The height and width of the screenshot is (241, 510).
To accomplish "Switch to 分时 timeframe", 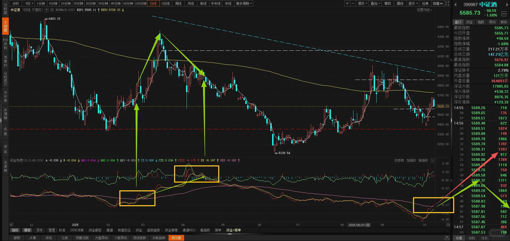I will (x=16, y=3).
